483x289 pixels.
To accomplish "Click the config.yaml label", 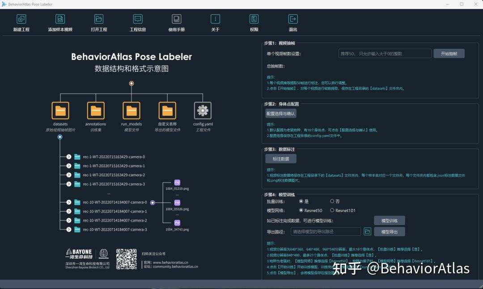I will click(x=203, y=124).
